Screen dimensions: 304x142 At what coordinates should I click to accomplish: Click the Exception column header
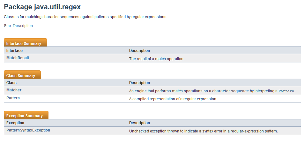[x=15, y=123]
